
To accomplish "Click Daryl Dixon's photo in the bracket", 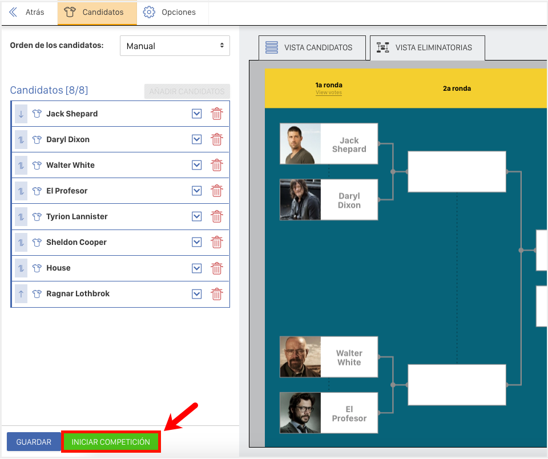I will [x=300, y=200].
